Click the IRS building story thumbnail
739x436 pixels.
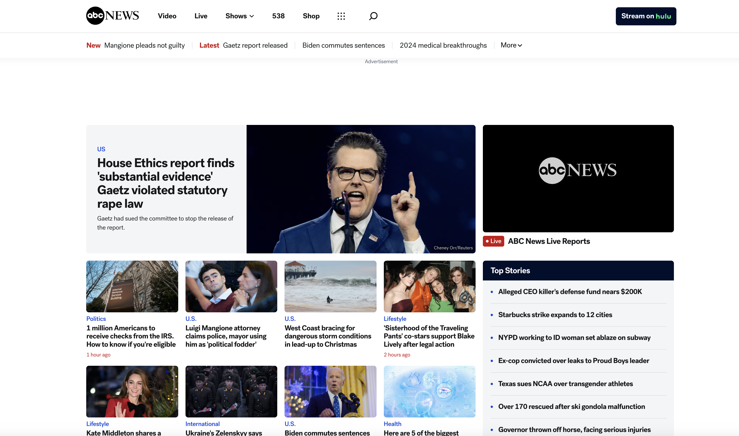pos(132,286)
